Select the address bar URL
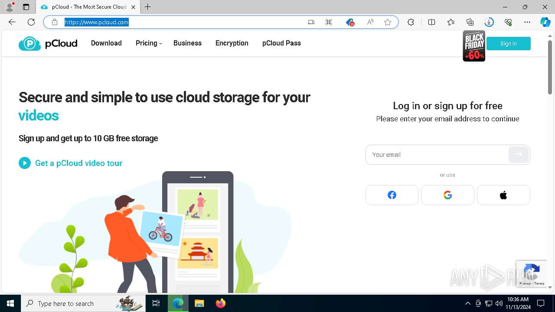The width and height of the screenshot is (555, 312). [97, 22]
